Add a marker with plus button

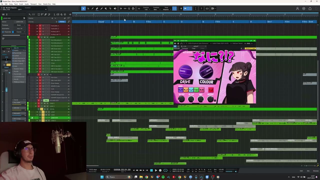point(52,18)
